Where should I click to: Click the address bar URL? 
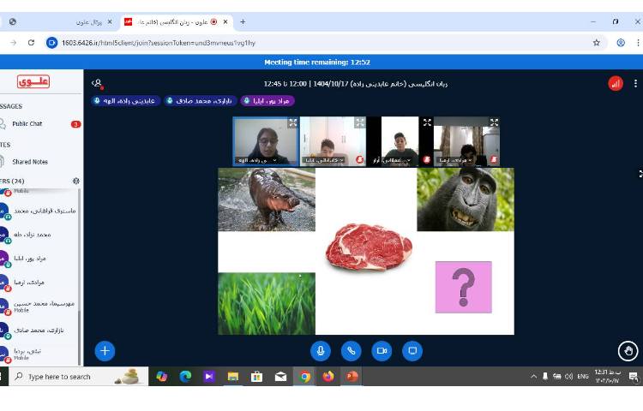(159, 43)
